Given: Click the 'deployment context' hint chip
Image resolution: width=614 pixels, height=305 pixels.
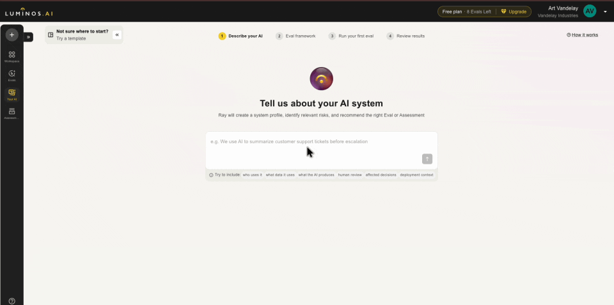Looking at the screenshot, I should (x=416, y=175).
